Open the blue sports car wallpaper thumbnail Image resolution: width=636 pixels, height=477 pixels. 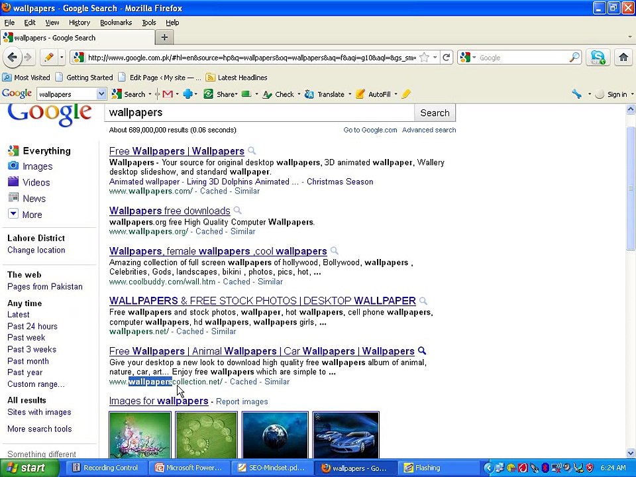pyautogui.click(x=346, y=435)
